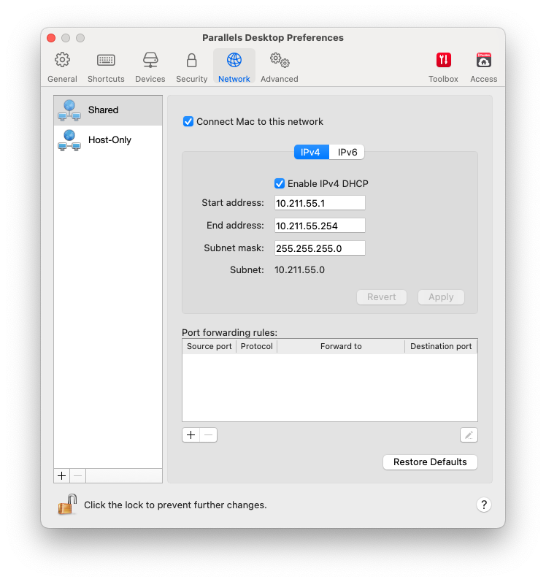546x582 pixels.
Task: Open help with the question mark button
Action: pos(484,505)
